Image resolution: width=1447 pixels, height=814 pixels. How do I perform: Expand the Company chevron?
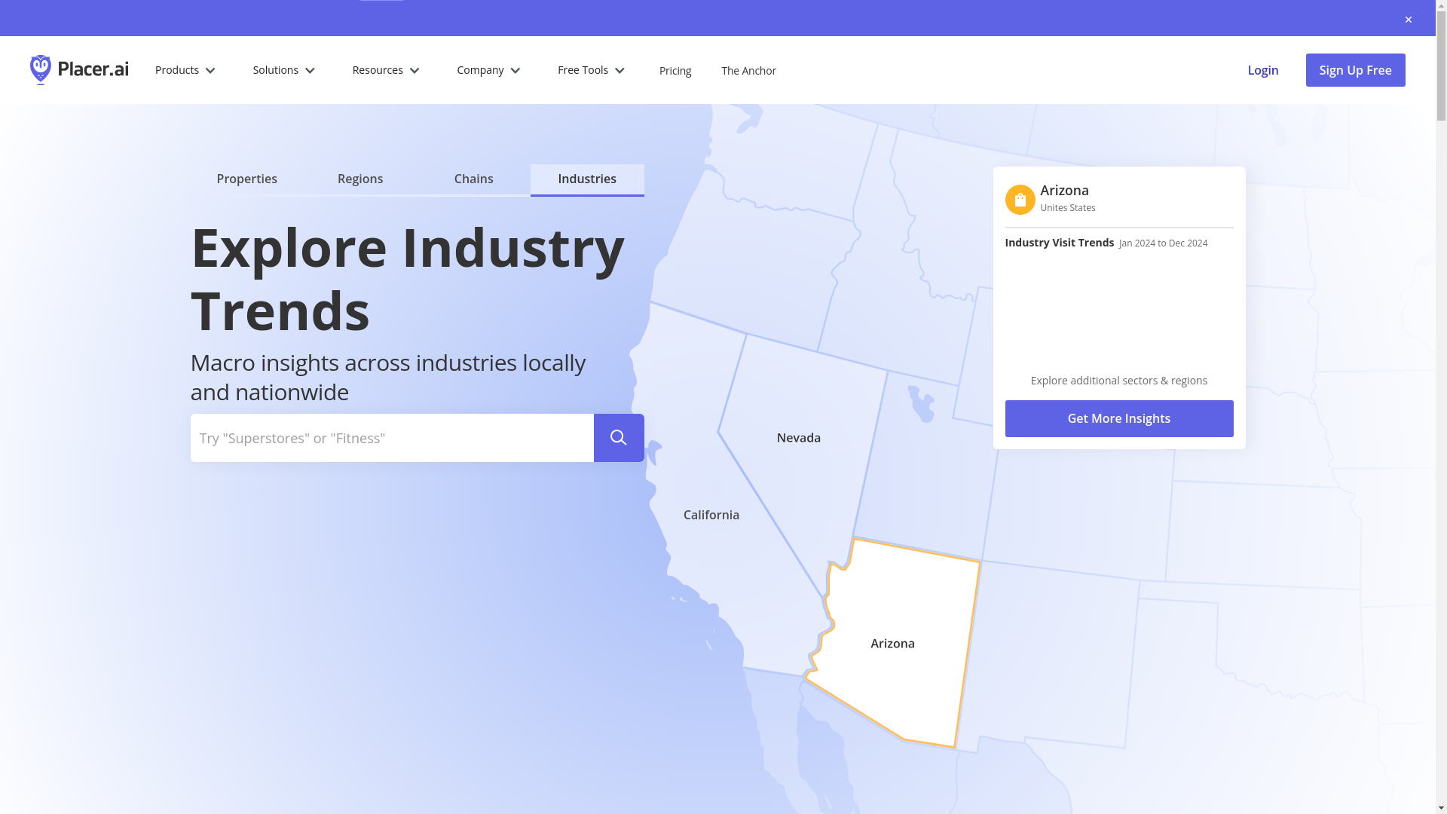[515, 71]
